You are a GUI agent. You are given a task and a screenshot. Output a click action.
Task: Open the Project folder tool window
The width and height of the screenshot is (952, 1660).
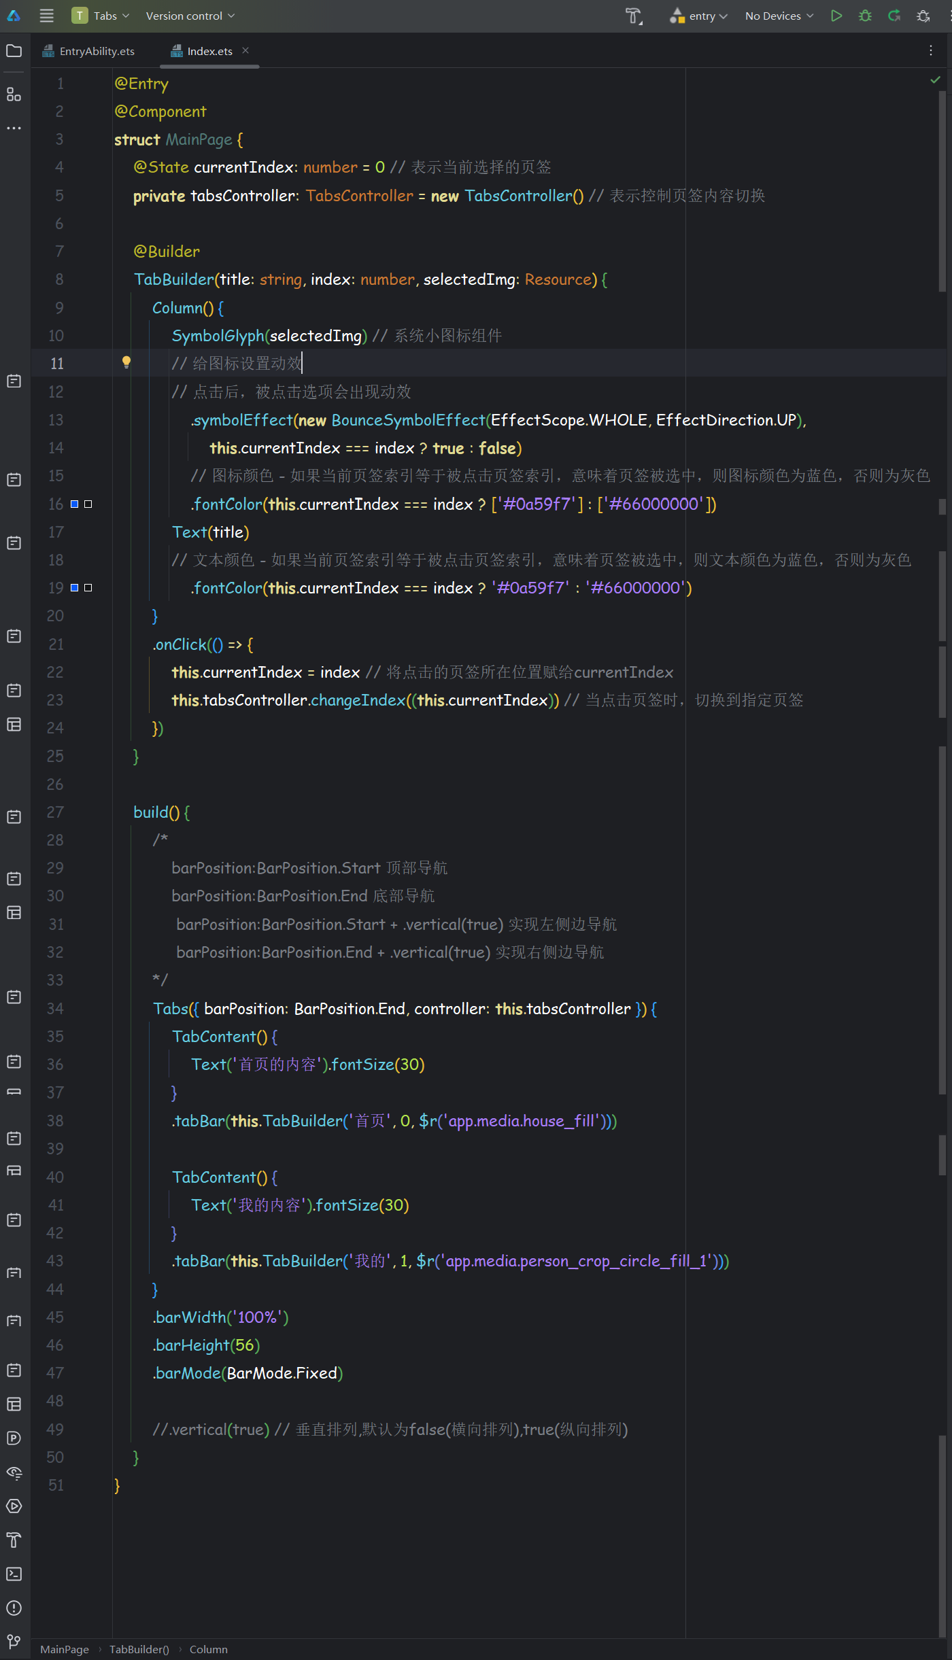click(x=14, y=51)
